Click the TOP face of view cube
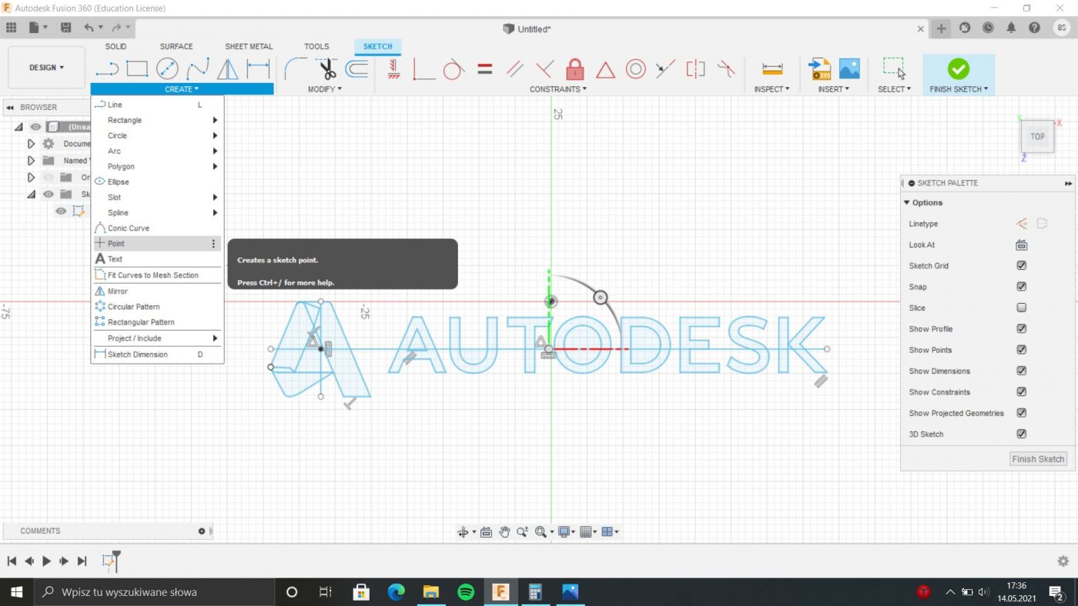The width and height of the screenshot is (1078, 606). pyautogui.click(x=1037, y=137)
